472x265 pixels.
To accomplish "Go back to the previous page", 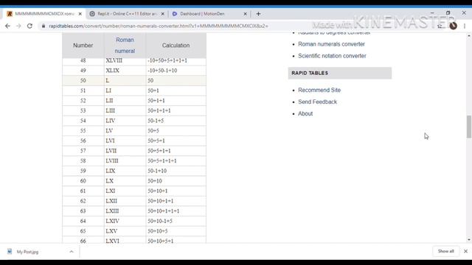I will 7,26.
